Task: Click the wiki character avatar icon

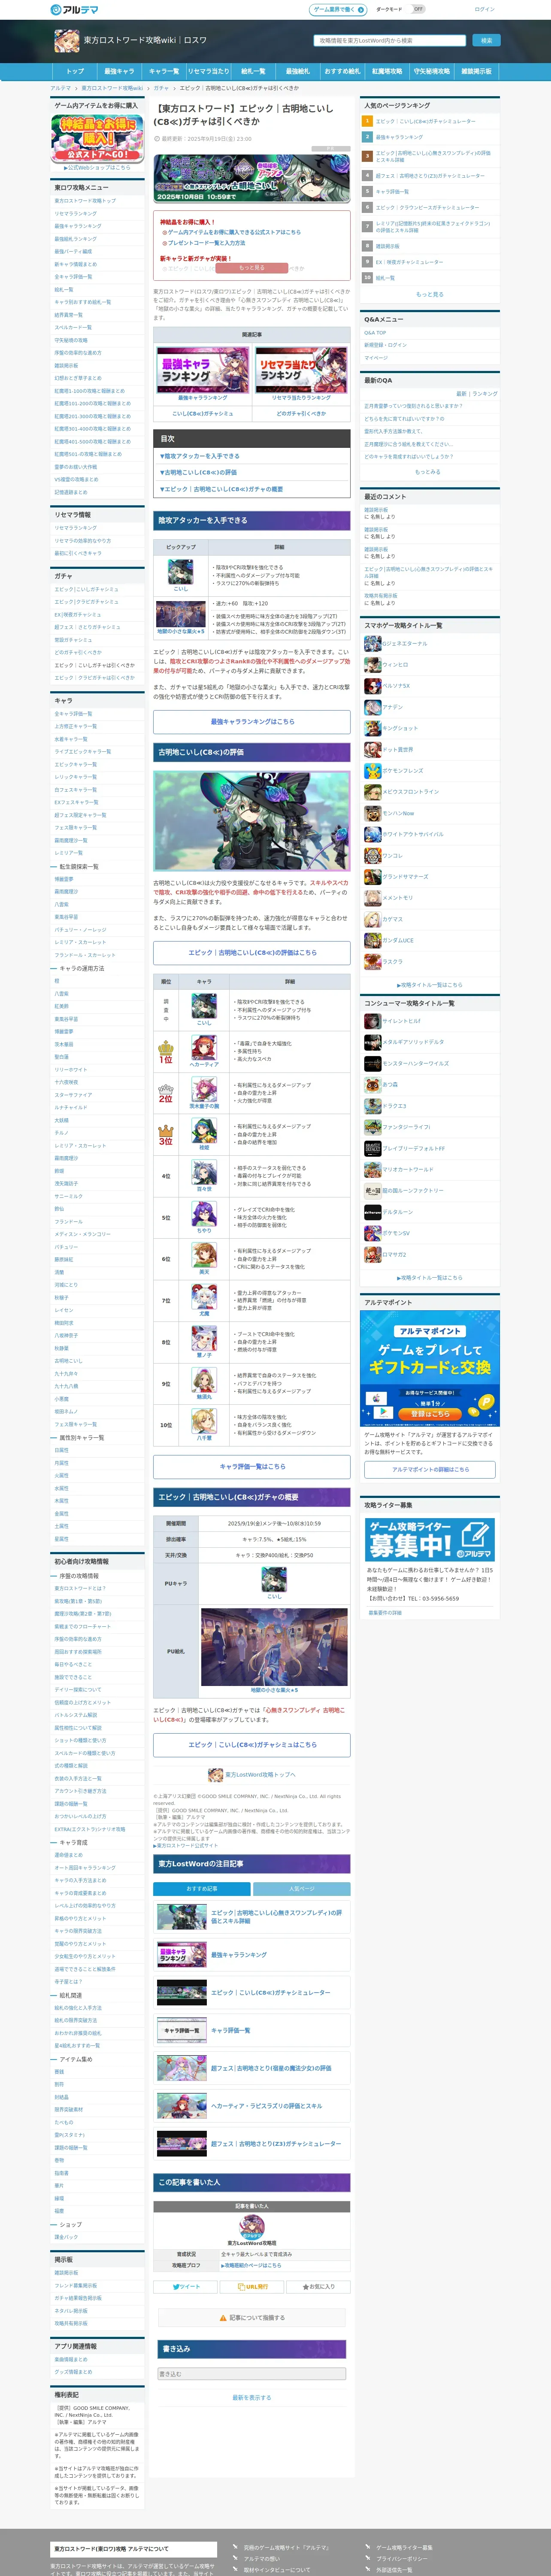Action: tap(66, 41)
